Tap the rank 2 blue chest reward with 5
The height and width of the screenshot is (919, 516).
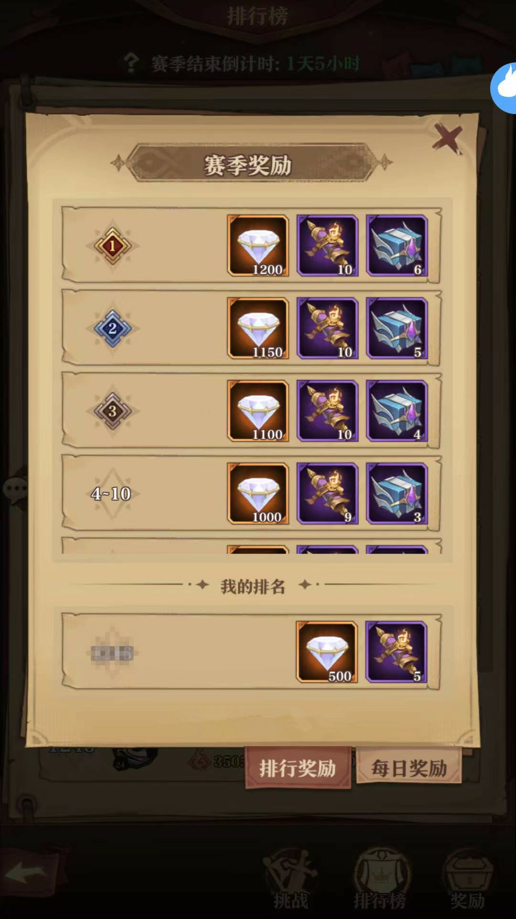(x=397, y=328)
